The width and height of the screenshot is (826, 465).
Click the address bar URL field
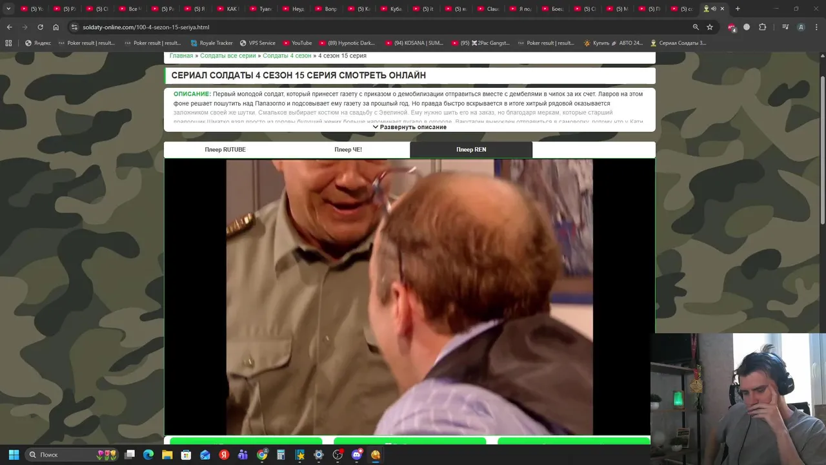tap(381, 27)
